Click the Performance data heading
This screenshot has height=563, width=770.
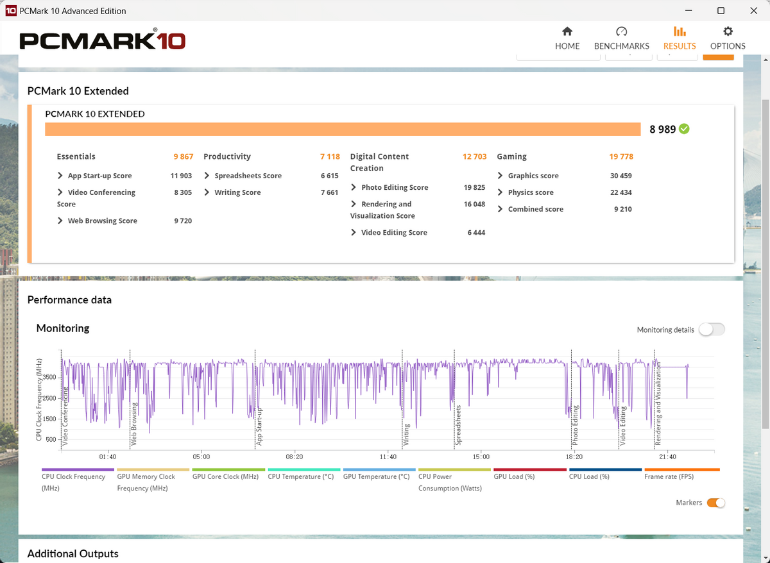click(x=69, y=299)
